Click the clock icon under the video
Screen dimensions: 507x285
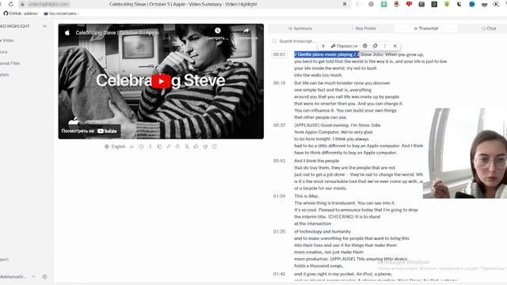pos(141,146)
